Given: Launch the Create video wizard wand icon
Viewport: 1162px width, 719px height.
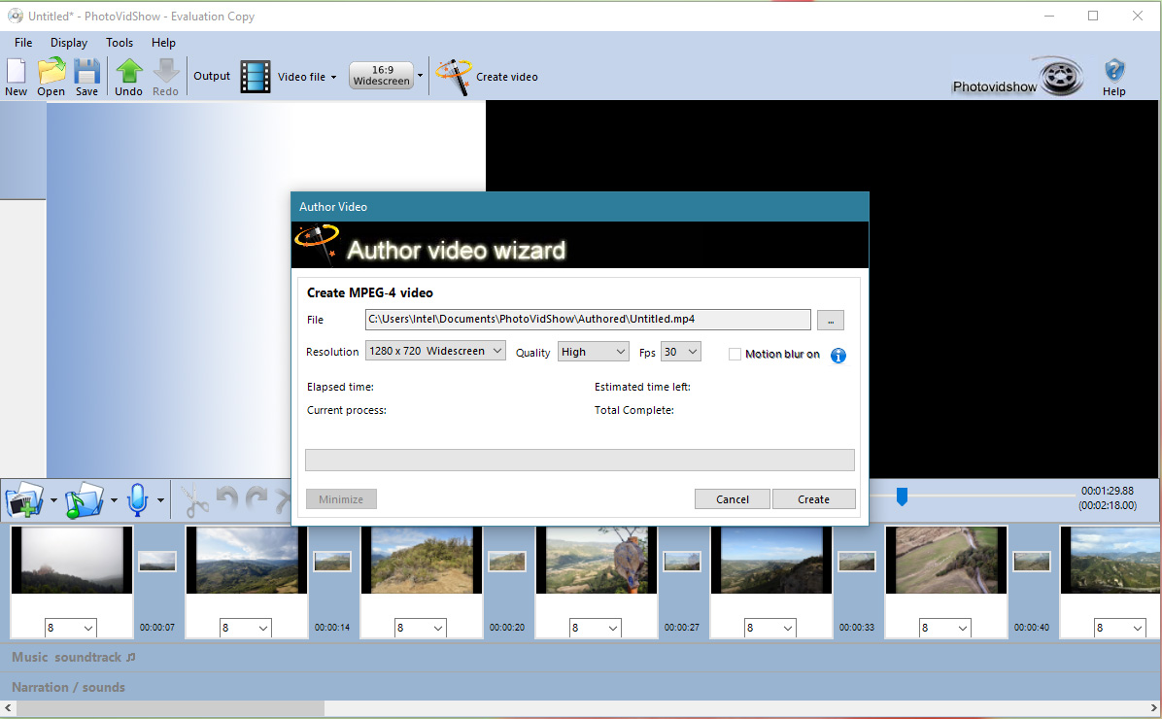Looking at the screenshot, I should click(x=454, y=76).
